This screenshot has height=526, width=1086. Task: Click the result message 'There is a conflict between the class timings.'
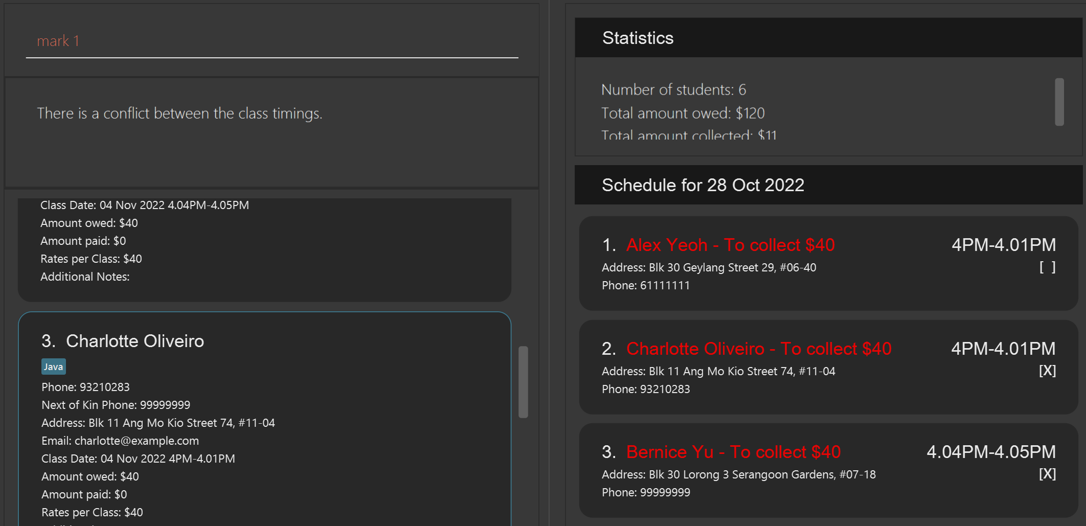point(179,113)
